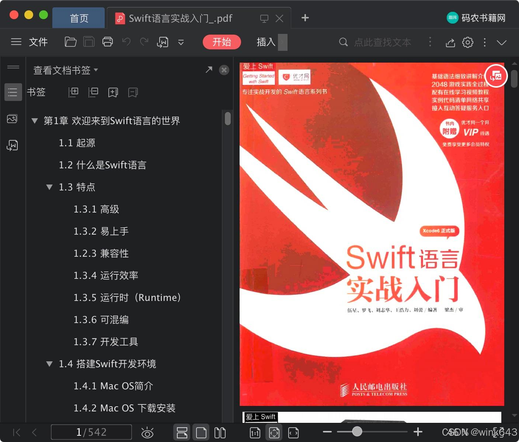Open bookmark 1.3.2 易上手
This screenshot has width=519, height=442.
click(101, 231)
